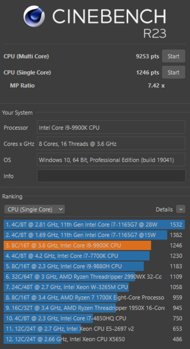Select Xeon W-3265M ranking row
This screenshot has width=190, height=349.
point(94,287)
